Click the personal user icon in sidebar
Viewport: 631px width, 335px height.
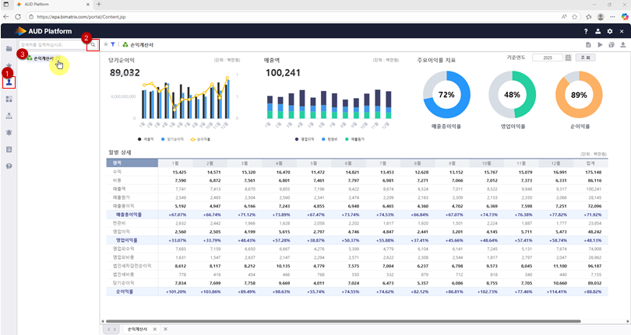click(x=9, y=82)
